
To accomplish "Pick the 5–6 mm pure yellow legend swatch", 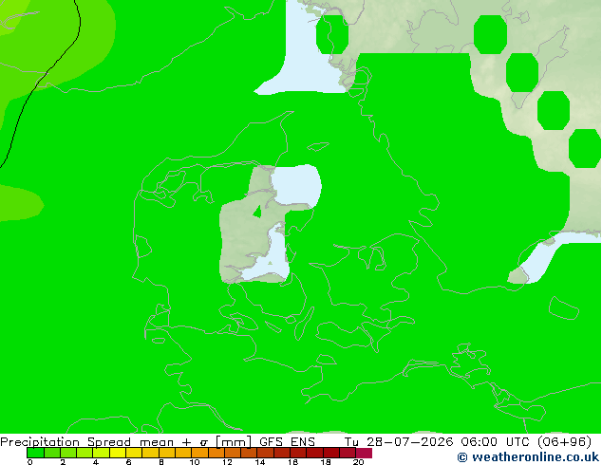I will pyautogui.click(x=118, y=453).
